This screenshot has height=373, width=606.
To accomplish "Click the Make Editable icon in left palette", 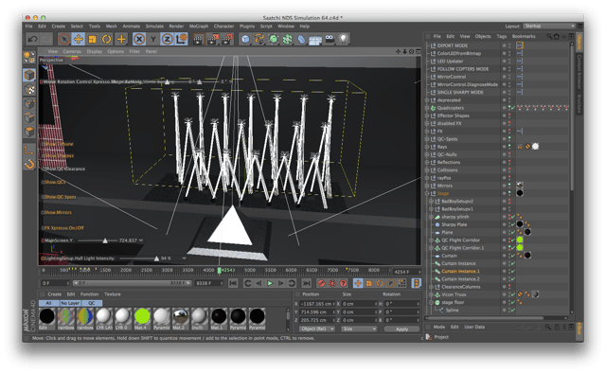I will (x=29, y=58).
